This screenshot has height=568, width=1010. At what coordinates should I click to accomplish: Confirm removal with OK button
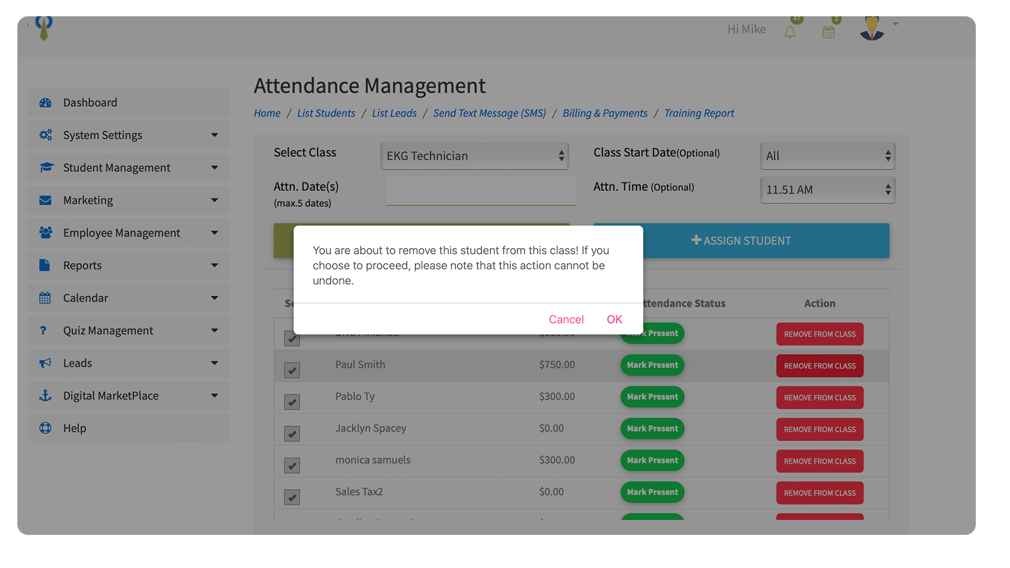pos(614,319)
